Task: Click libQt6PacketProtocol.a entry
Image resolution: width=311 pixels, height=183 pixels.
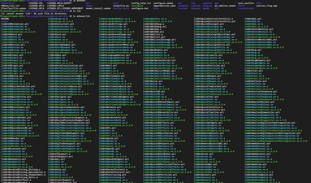Action: [x=114, y=170]
